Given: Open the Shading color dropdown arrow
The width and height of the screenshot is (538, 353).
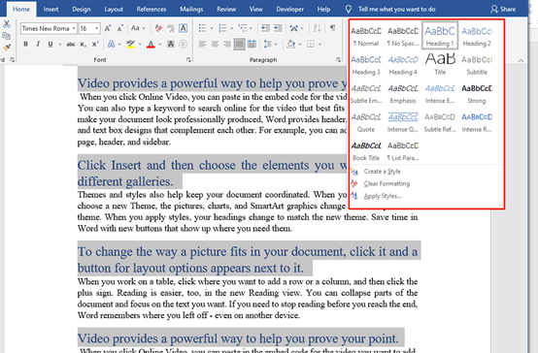Looking at the screenshot, I should tap(300, 45).
